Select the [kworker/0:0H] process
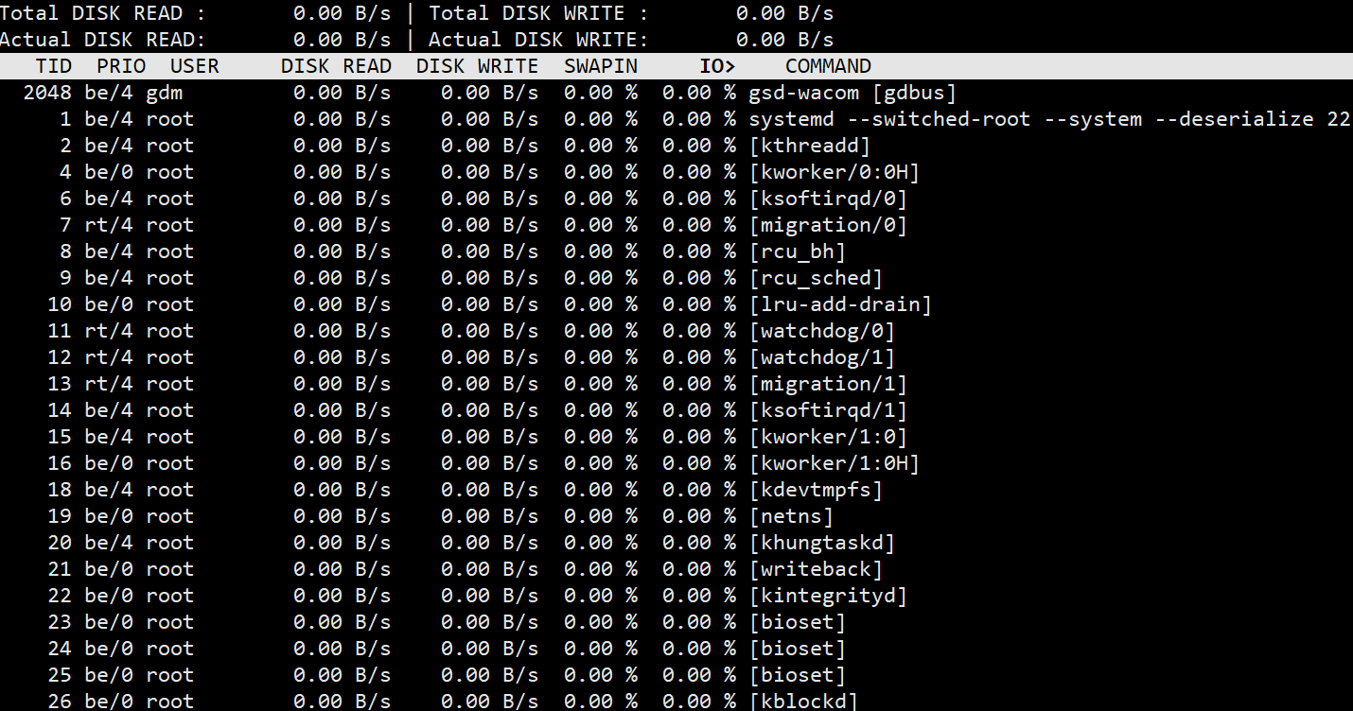Viewport: 1353px width, 711px height. pos(834,172)
